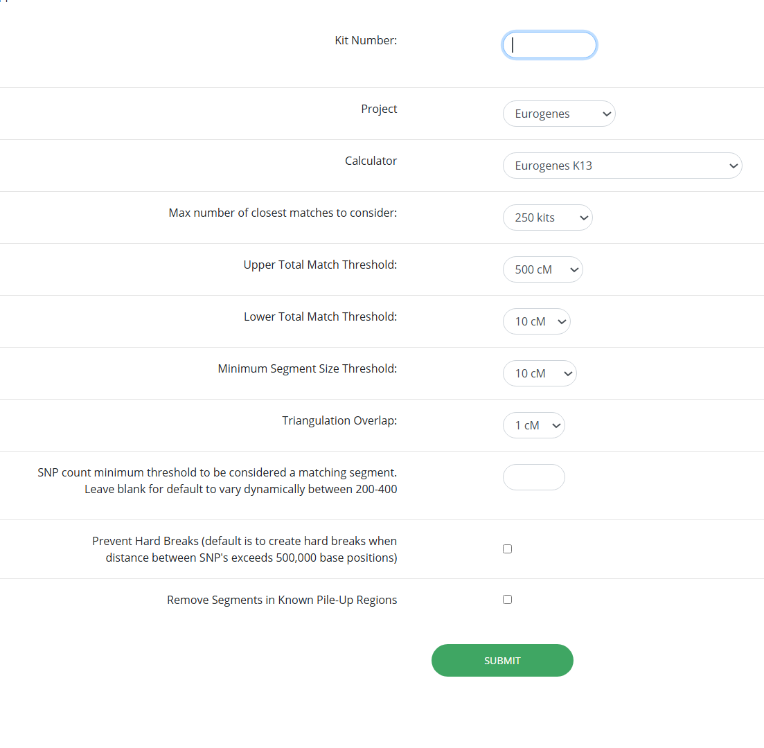Check Remove Segments in Known Pile-Up Regions
Screen dimensions: 764x748
click(x=507, y=599)
